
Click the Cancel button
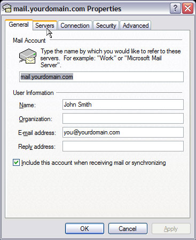pyautogui.click(x=128, y=228)
